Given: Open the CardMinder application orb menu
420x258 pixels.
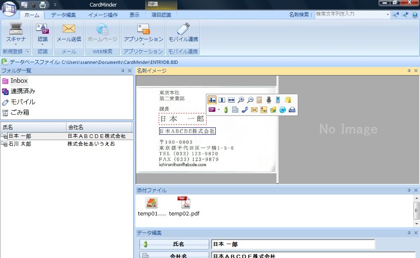Looking at the screenshot, I should pyautogui.click(x=9, y=8).
